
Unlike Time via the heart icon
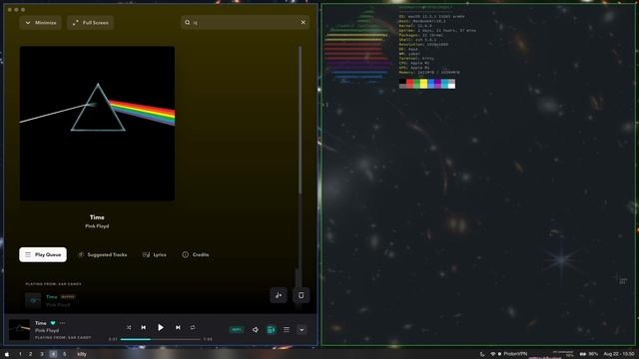pyautogui.click(x=53, y=323)
